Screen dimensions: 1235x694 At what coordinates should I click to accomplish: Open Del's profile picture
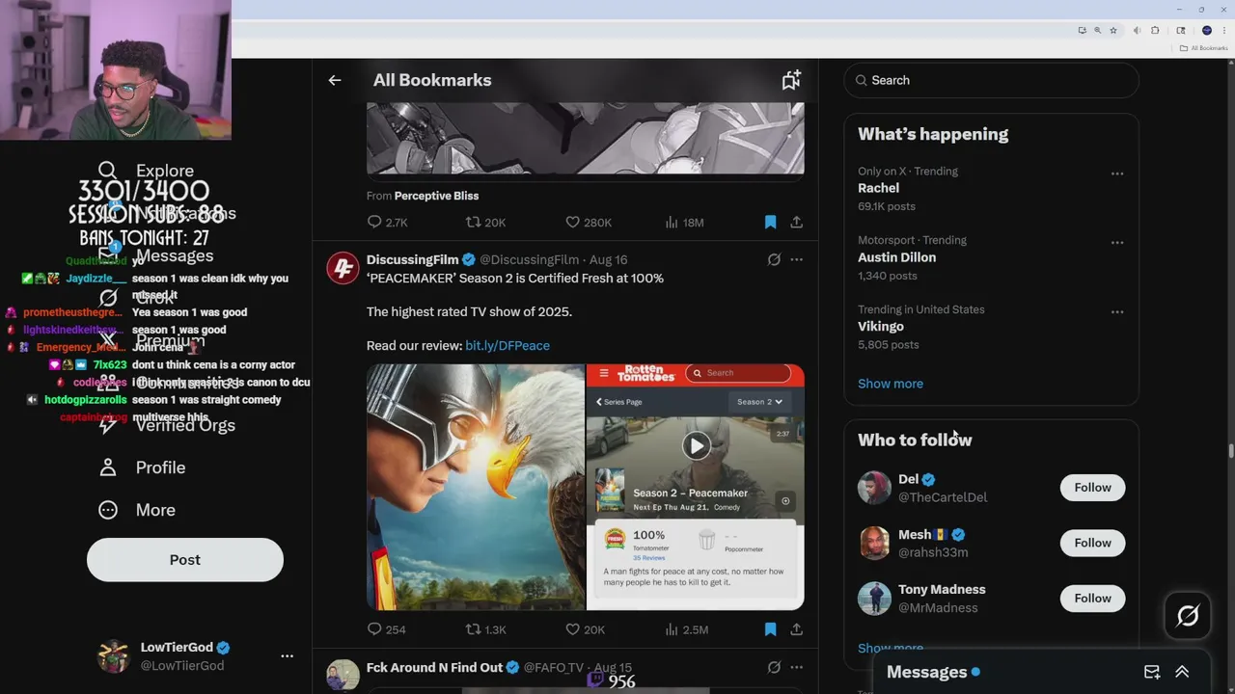pyautogui.click(x=874, y=488)
